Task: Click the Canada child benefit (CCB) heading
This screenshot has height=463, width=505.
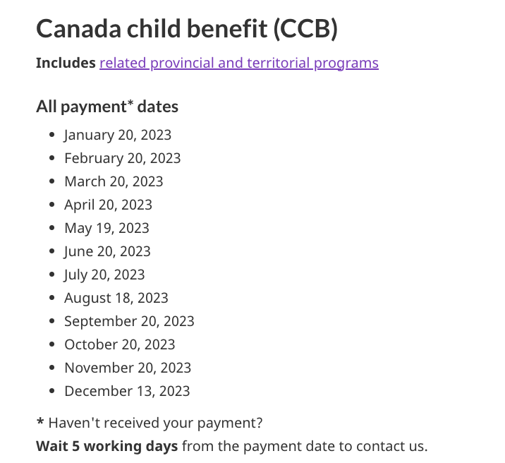Action: click(187, 29)
